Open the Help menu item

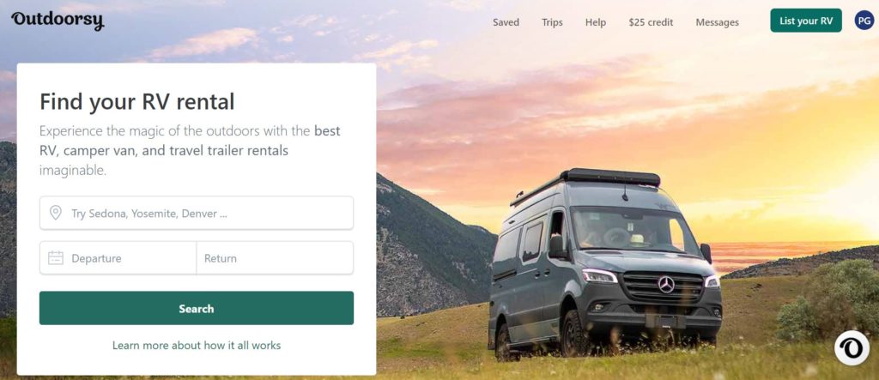point(596,22)
